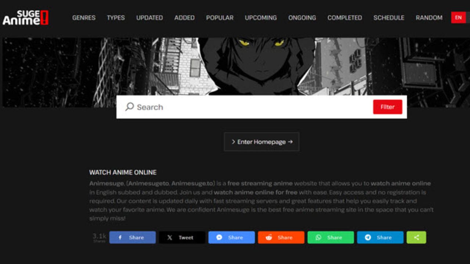Share via the green share icon button
Image resolution: width=470 pixels, height=264 pixels.
click(x=416, y=237)
